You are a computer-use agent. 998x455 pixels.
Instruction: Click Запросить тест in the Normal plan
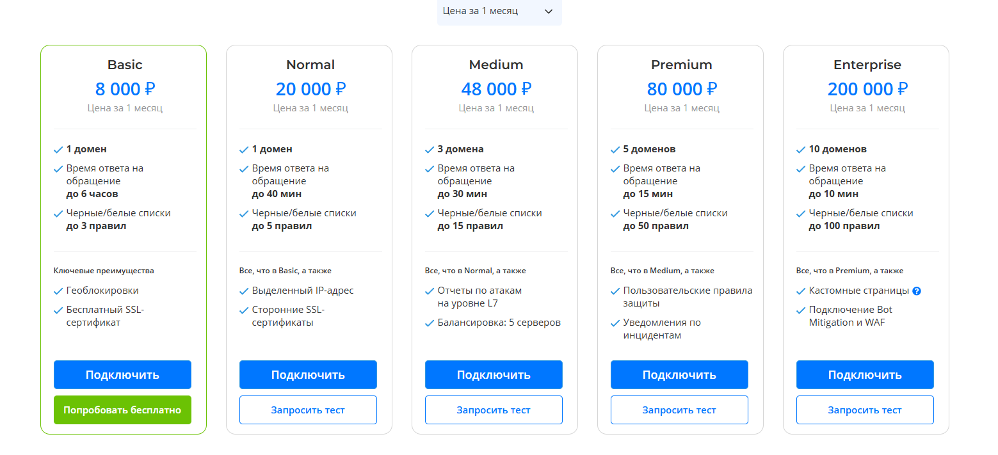(308, 410)
